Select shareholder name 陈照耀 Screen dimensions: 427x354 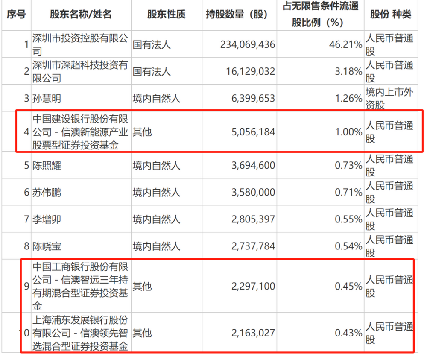(47, 165)
